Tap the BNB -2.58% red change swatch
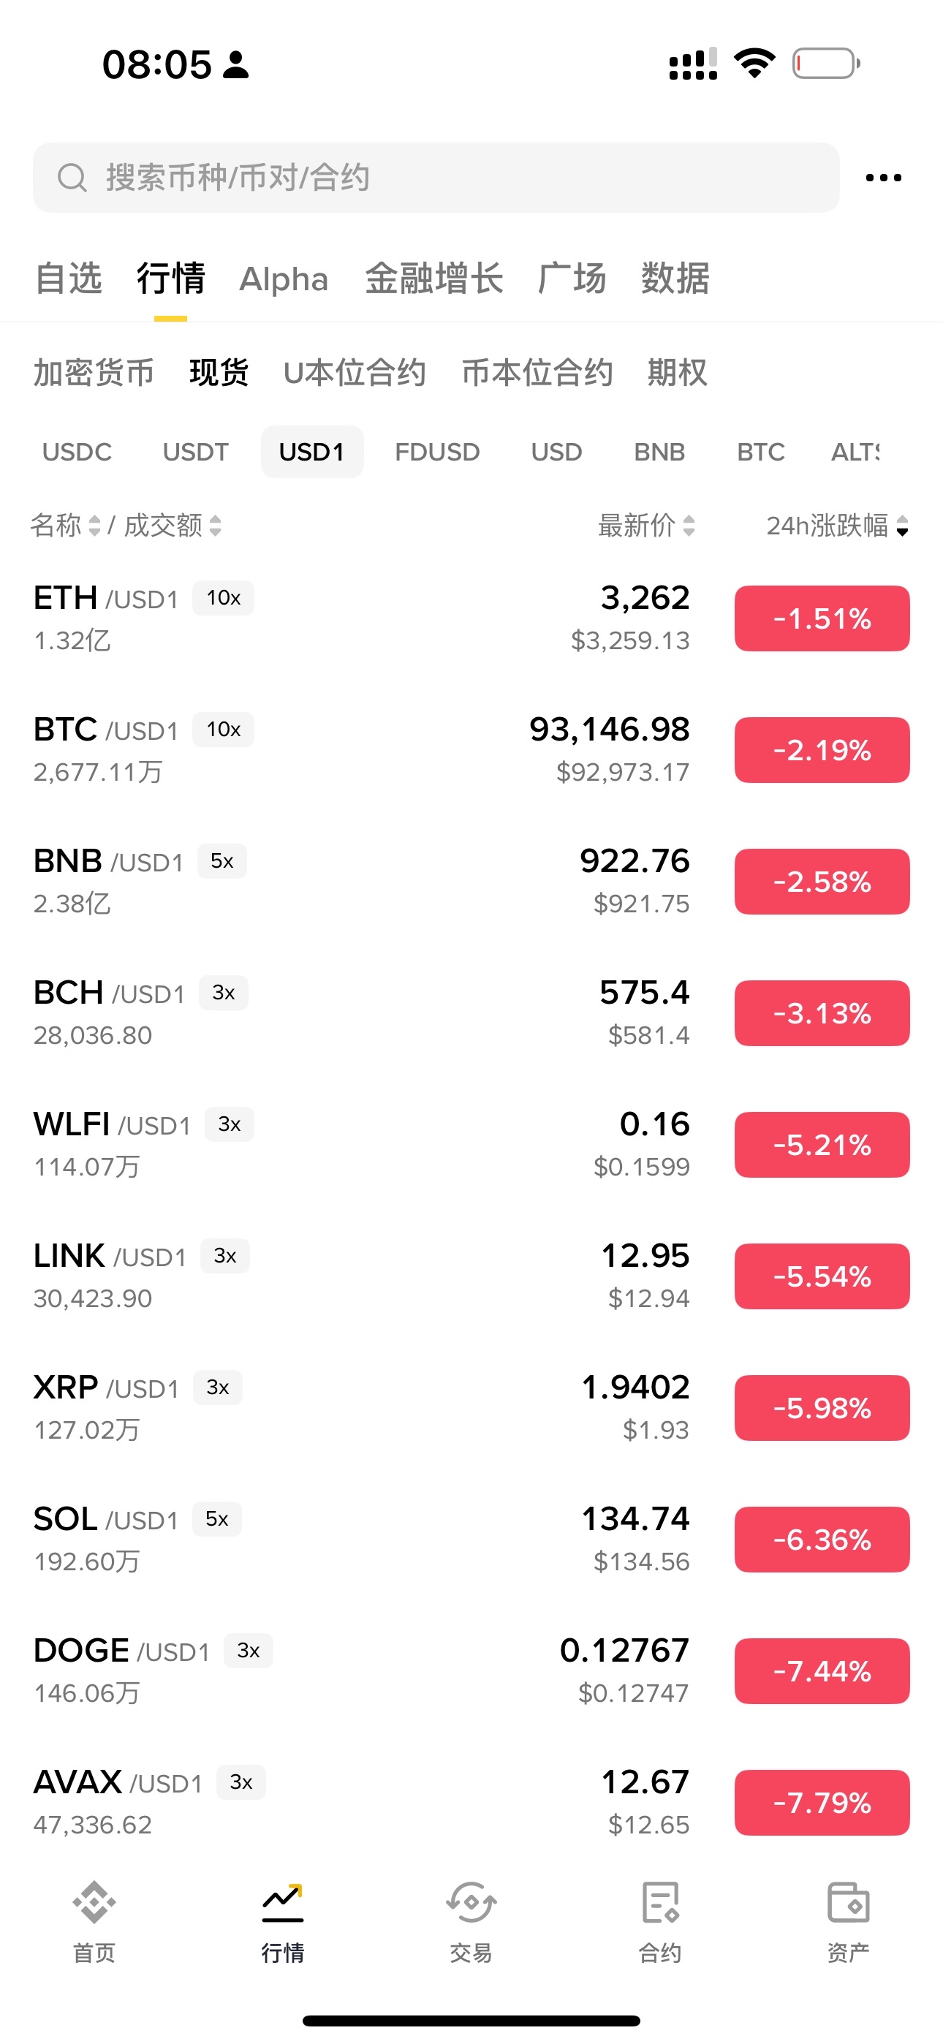The height and width of the screenshot is (2044, 943). 822,882
